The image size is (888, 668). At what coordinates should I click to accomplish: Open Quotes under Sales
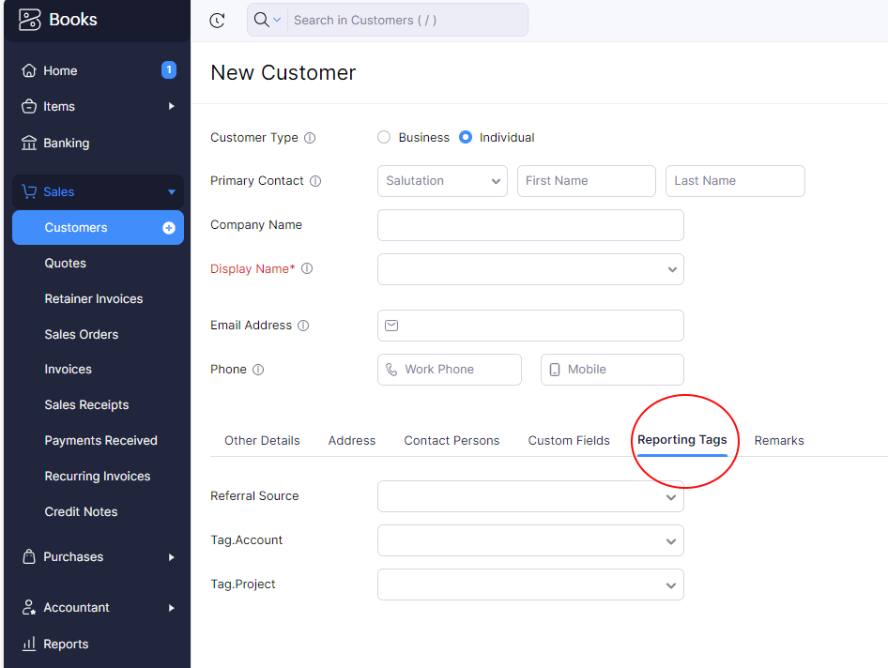click(x=66, y=264)
